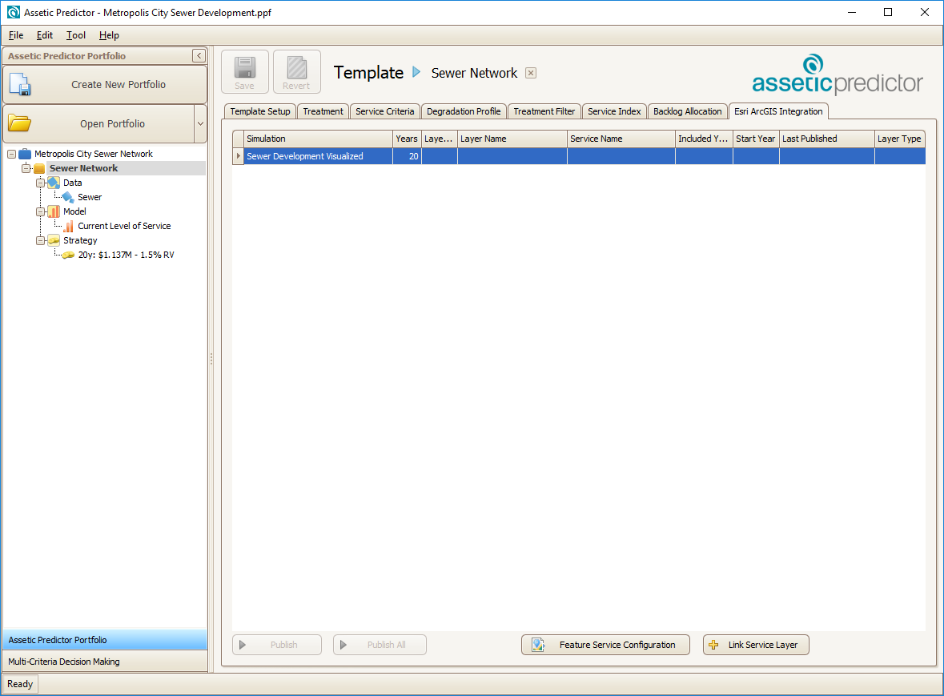Click the Current Level of Service icon
Viewport: 944px width, 696px height.
(69, 226)
